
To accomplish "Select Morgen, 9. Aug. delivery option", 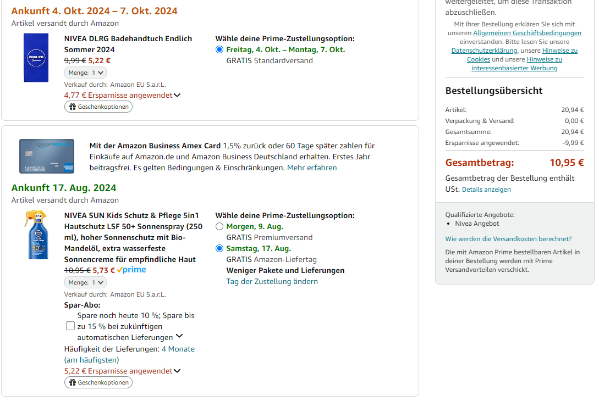I will [219, 227].
